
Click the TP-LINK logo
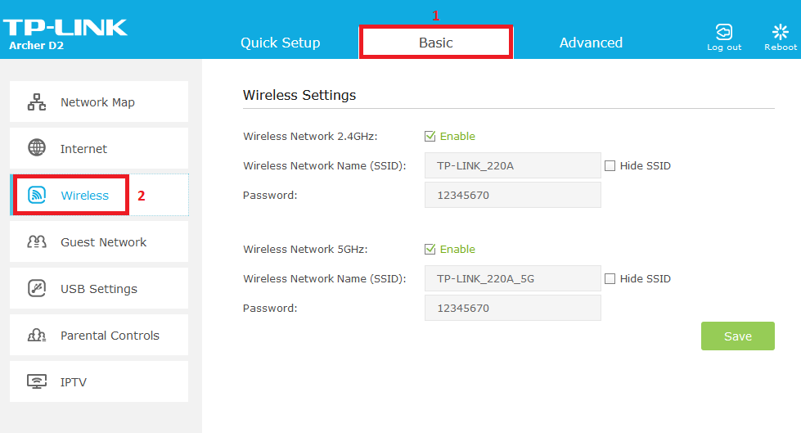click(x=65, y=28)
